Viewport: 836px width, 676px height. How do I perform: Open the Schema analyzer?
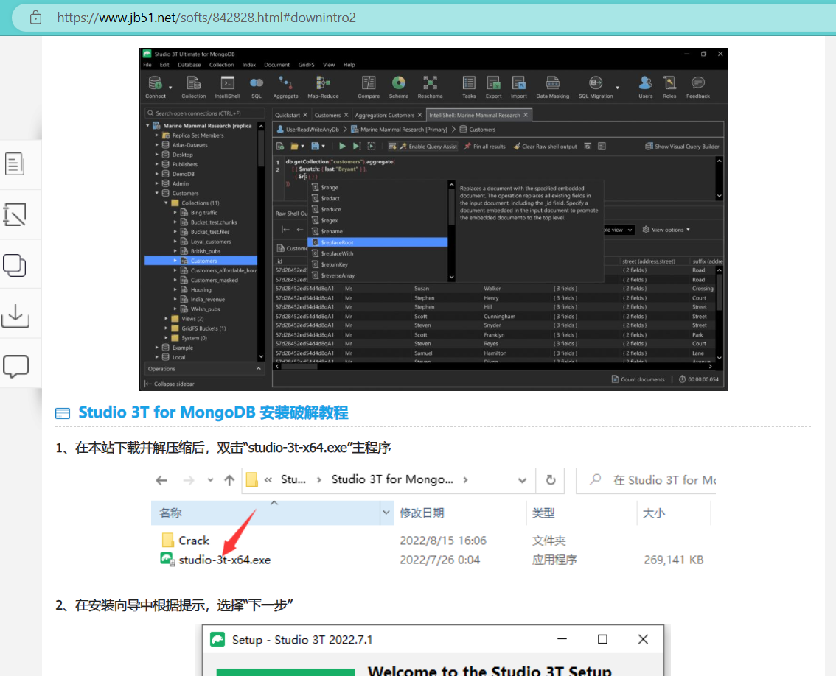click(x=398, y=85)
